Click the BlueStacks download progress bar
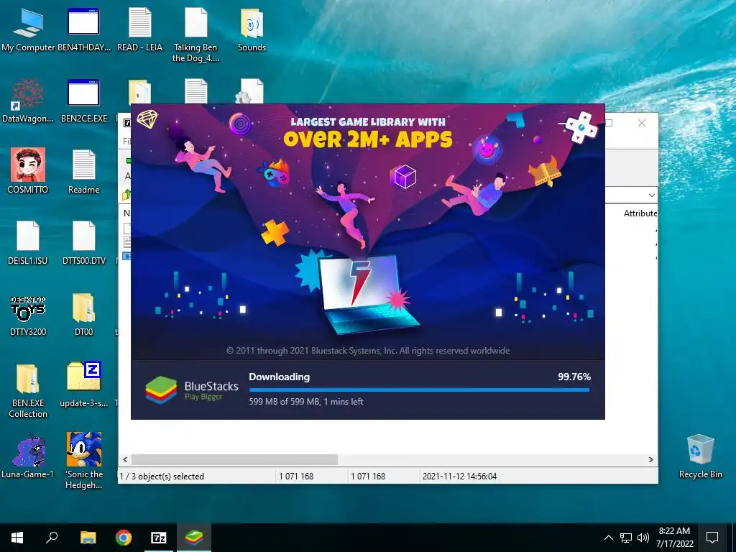 419,390
